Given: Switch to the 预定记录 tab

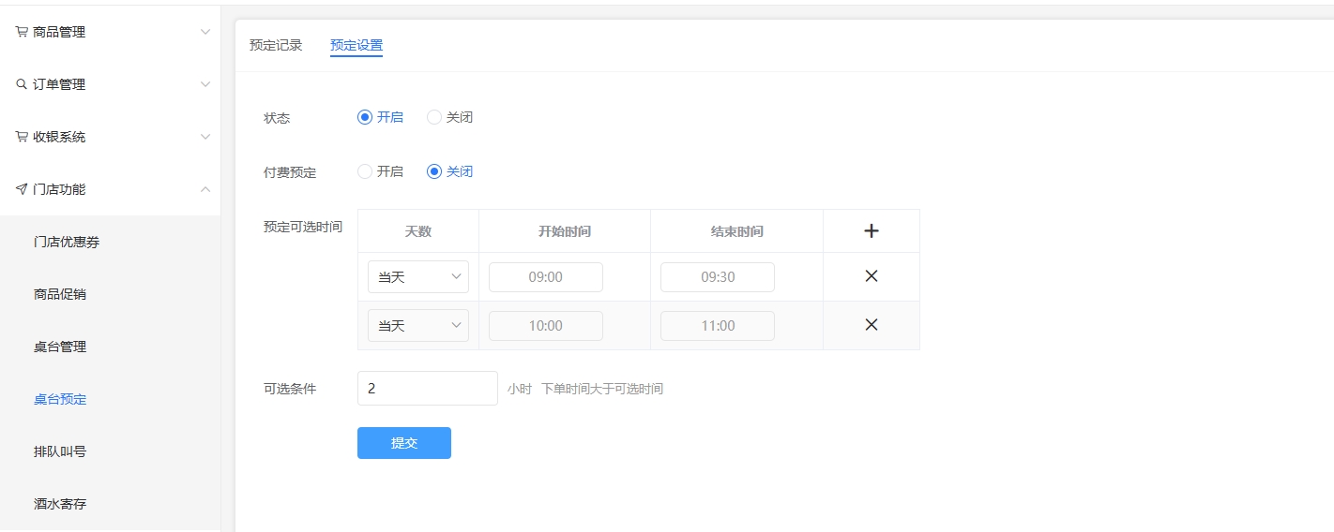Looking at the screenshot, I should (276, 45).
